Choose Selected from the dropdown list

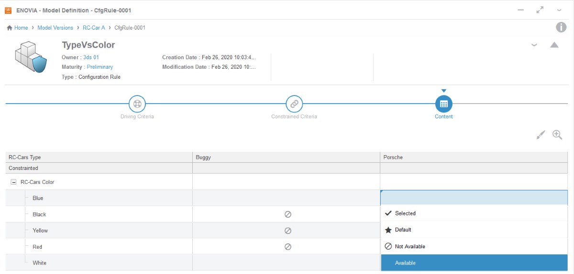(474, 213)
